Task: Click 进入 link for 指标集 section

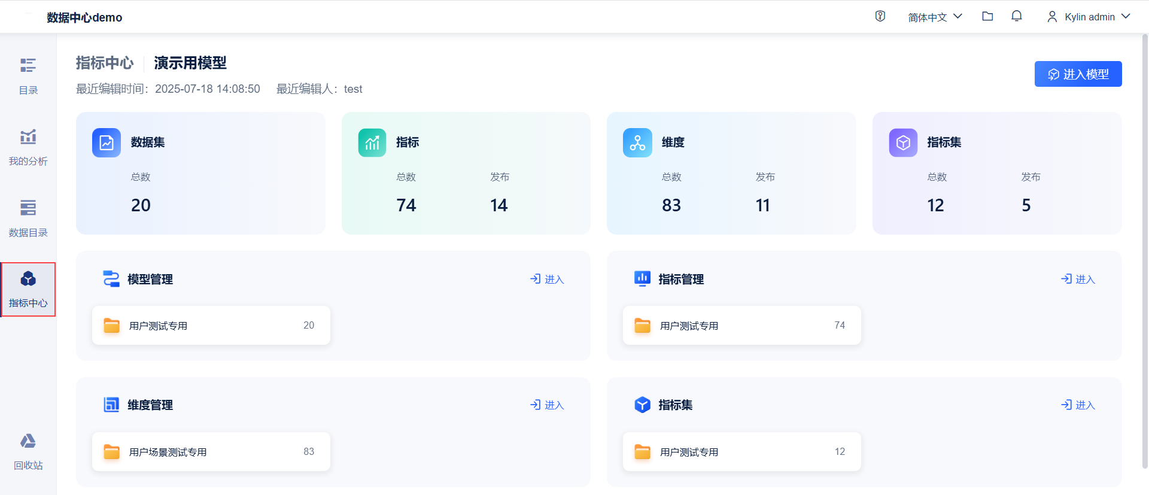Action: [1078, 405]
